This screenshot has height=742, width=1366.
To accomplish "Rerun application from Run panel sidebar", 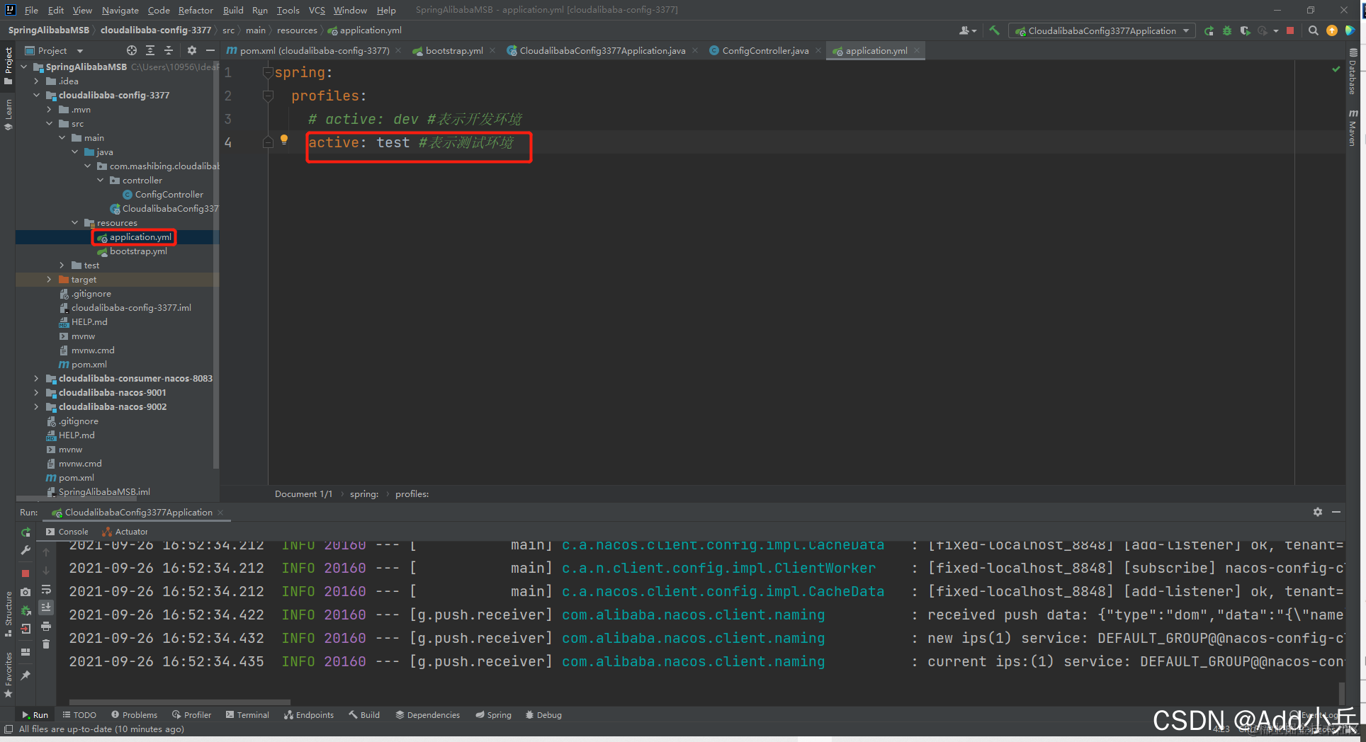I will tap(26, 532).
